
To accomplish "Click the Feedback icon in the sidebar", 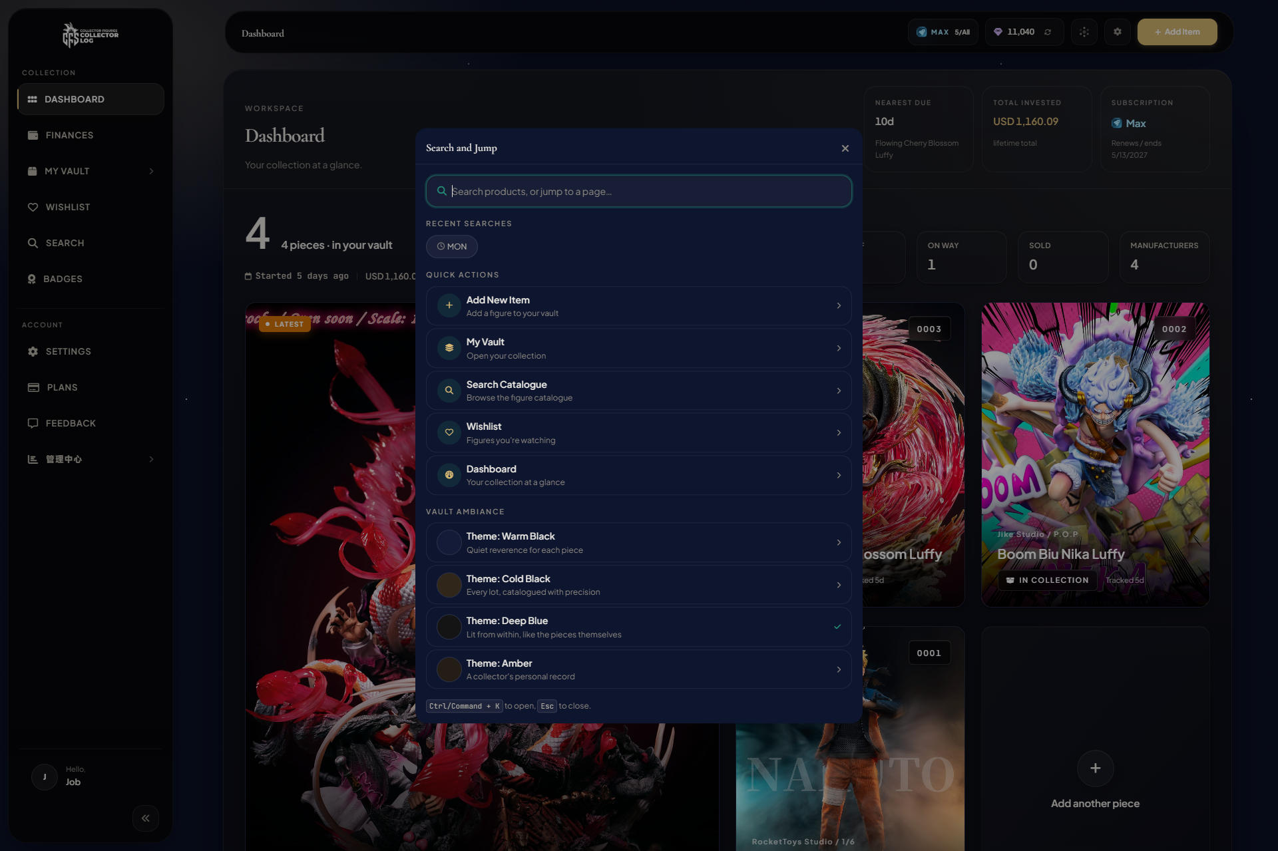I will pos(33,423).
